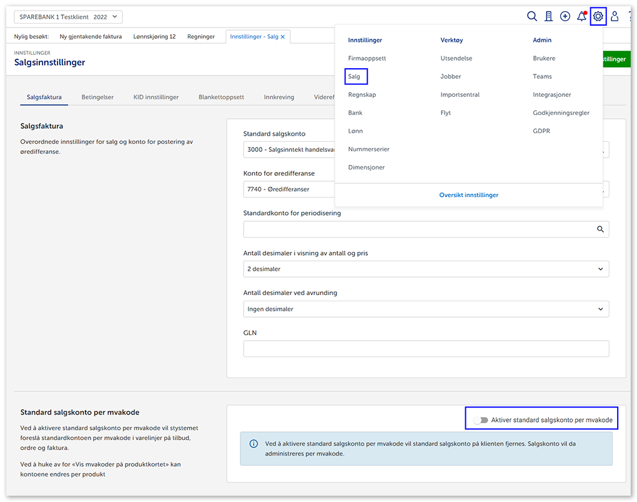Viewport: 637px width, 502px height.
Task: Open recently visited Lønnskjøring 12
Action: coord(154,37)
